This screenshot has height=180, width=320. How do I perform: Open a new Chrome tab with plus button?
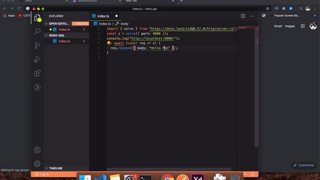181,1
